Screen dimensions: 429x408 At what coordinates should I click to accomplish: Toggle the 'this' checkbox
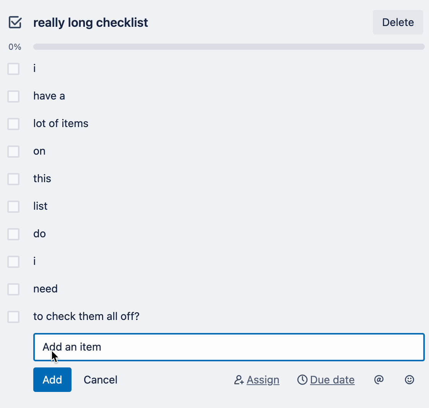pyautogui.click(x=13, y=179)
